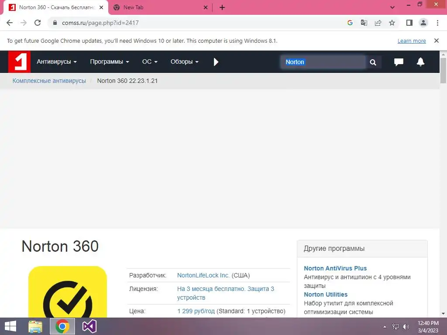Viewport: 447px width, 335px height.
Task: Open Комплексные антивирусы breadcrumb
Action: pyautogui.click(x=49, y=81)
